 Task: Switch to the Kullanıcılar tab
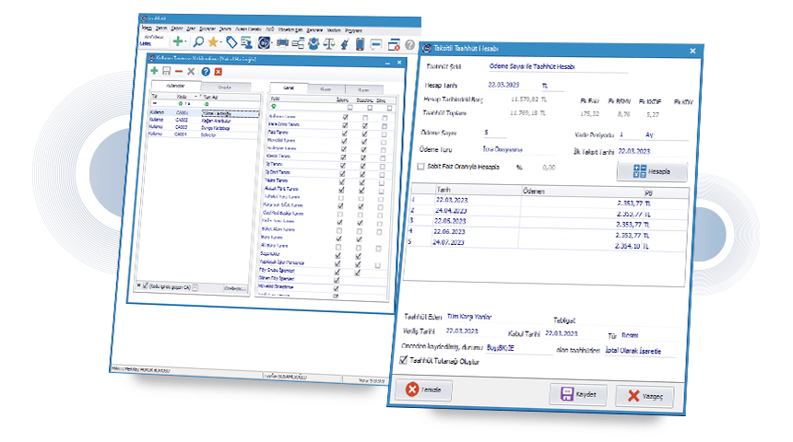[x=175, y=86]
